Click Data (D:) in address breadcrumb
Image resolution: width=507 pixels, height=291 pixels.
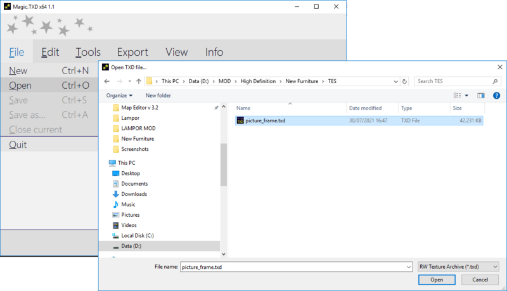[199, 81]
